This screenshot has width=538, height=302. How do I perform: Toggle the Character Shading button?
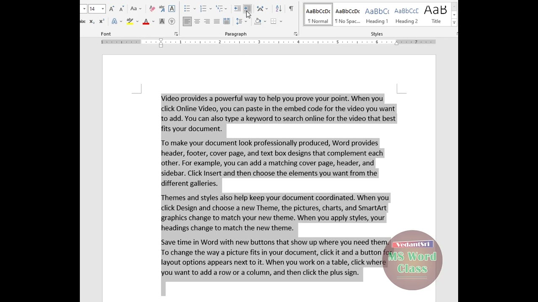(x=162, y=21)
